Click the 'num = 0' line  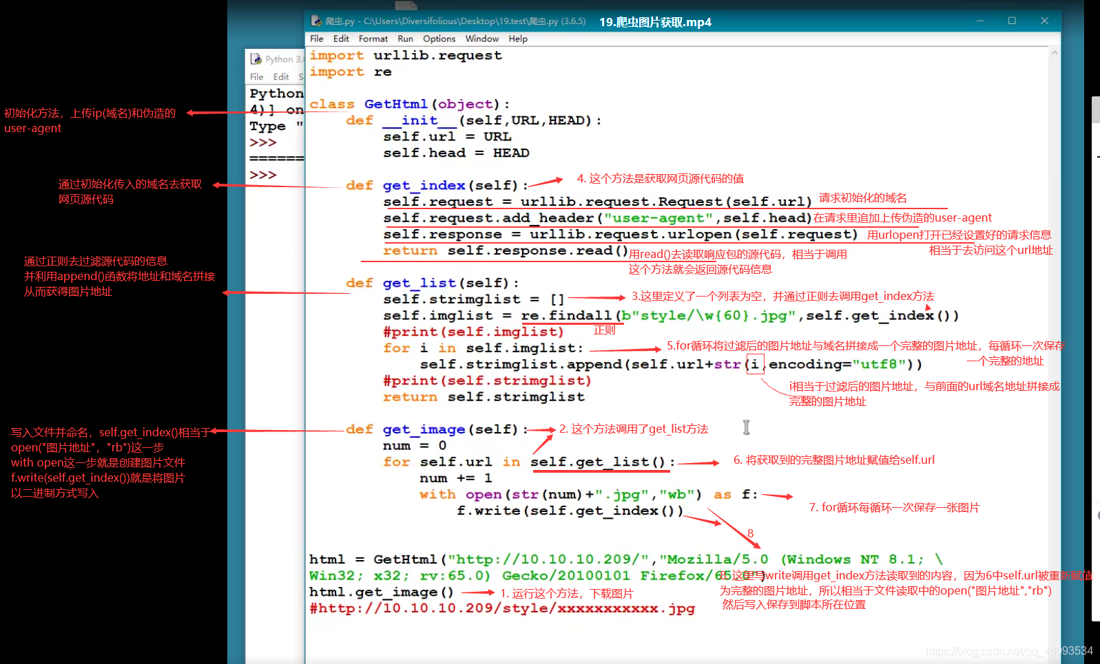point(415,446)
